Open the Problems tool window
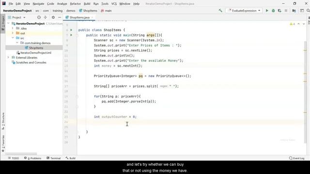310x174 pixels. click(x=32, y=158)
